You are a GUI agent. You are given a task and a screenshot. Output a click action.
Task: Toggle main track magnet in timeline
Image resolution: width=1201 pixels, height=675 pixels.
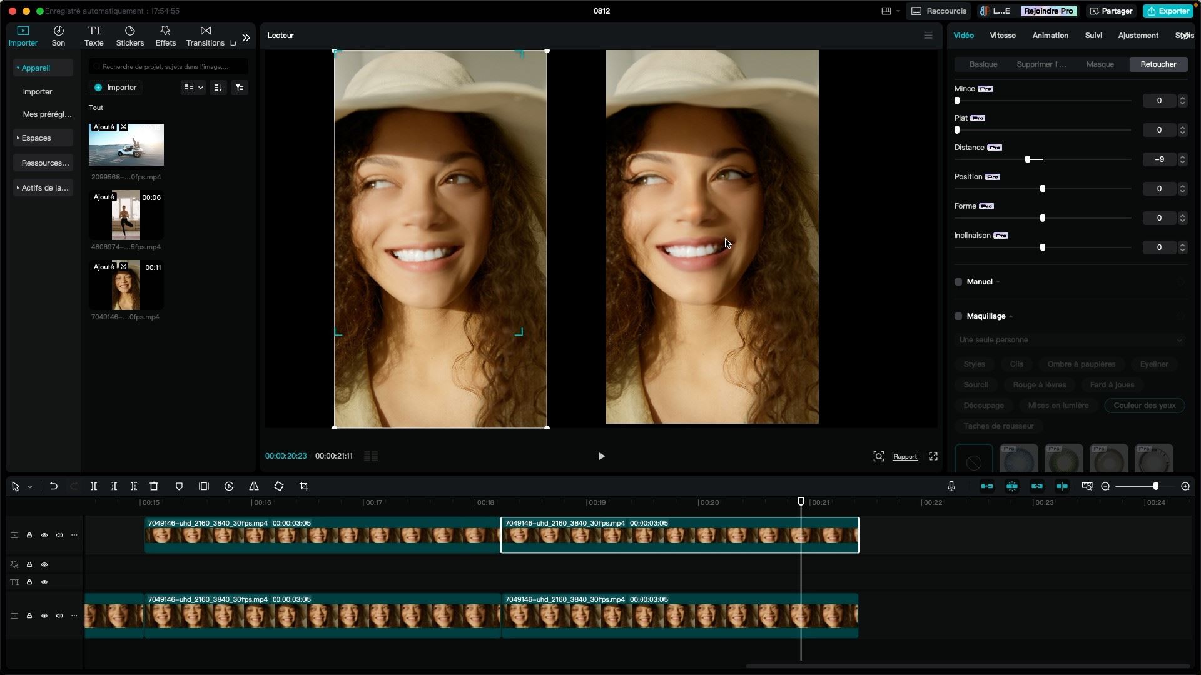tap(987, 486)
